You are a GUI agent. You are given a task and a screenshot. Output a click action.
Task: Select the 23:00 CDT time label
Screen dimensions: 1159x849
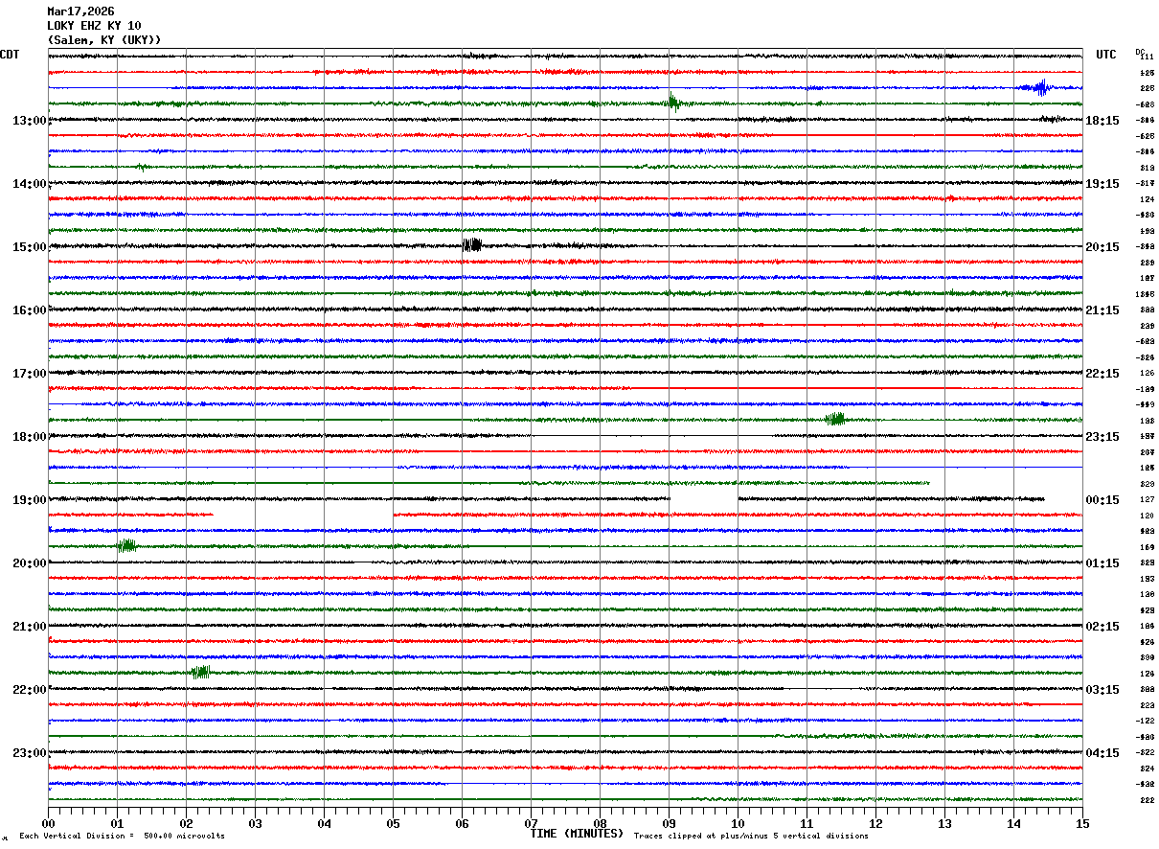click(x=30, y=753)
